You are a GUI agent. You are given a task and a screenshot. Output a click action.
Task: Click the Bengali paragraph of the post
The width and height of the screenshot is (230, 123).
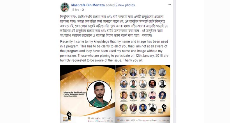pyautogui.click(x=114, y=26)
